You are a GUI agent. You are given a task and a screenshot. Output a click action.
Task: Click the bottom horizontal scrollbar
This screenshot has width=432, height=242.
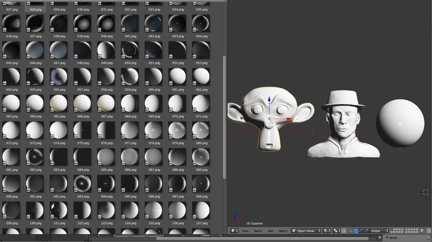[x=262, y=238]
